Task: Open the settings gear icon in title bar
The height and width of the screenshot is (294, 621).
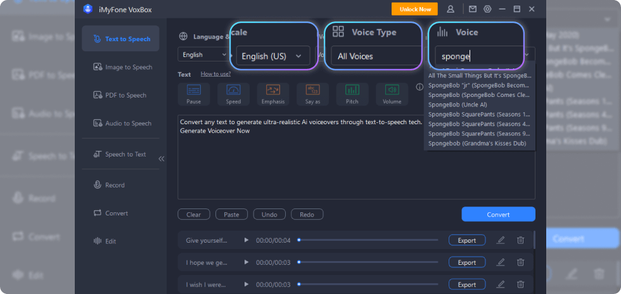Action: [487, 9]
